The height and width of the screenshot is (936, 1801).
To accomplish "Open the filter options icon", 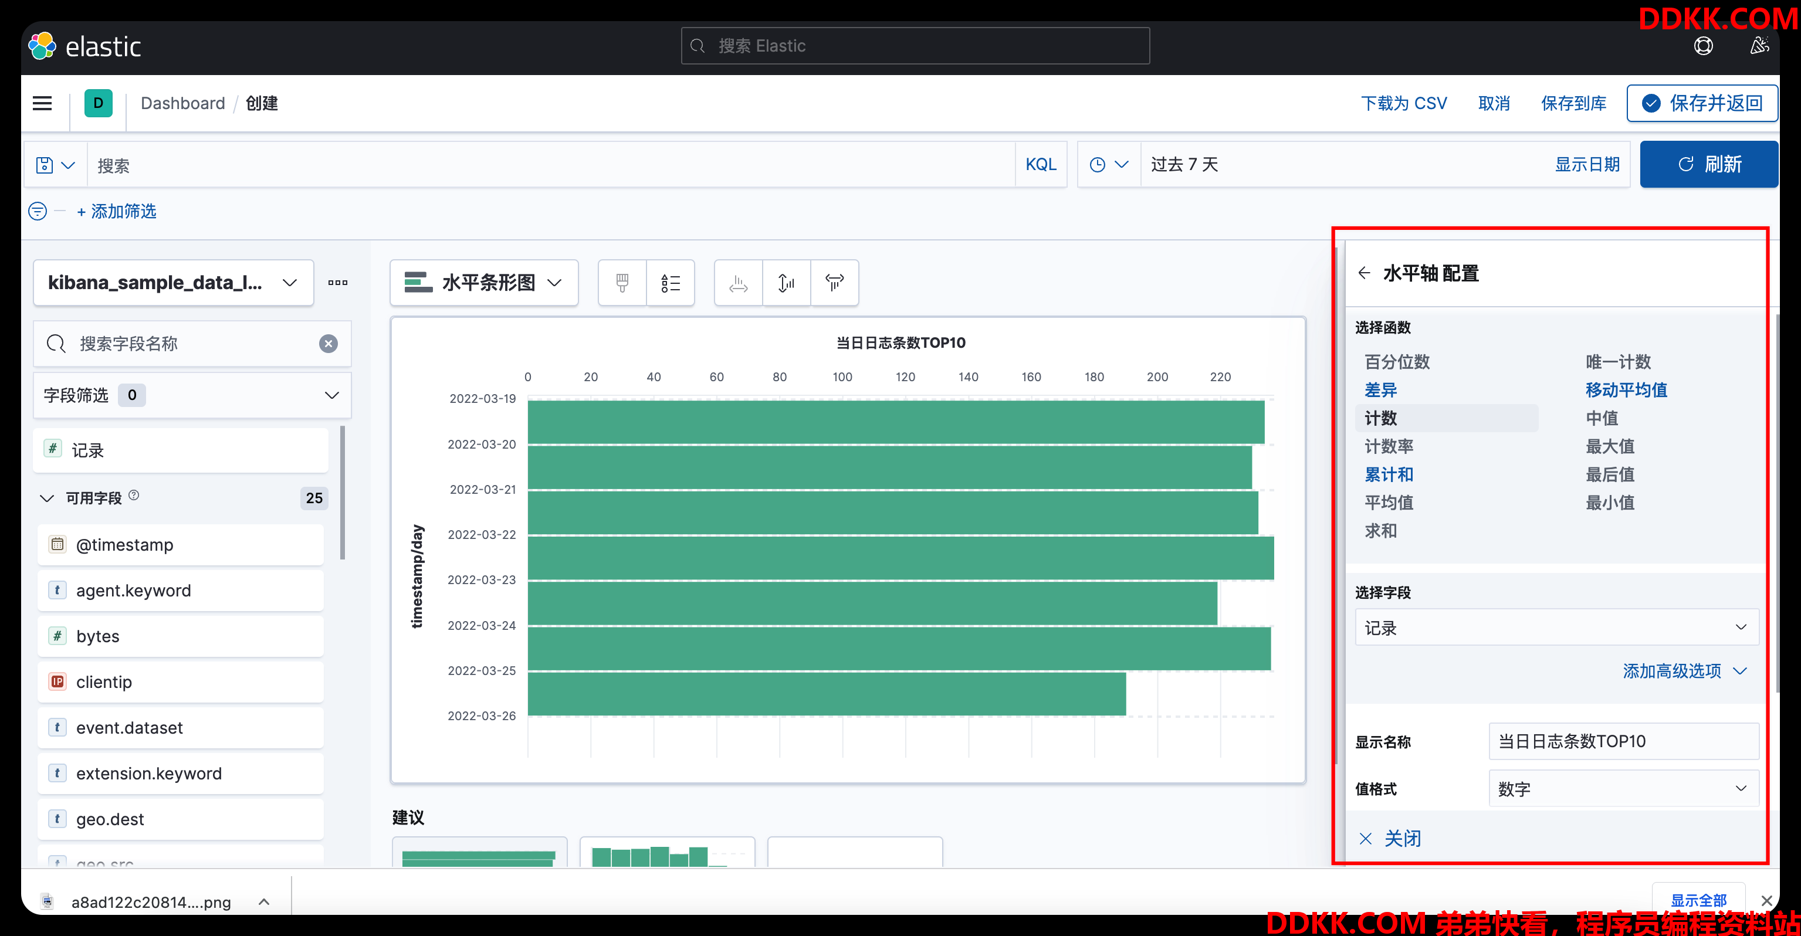I will (38, 211).
